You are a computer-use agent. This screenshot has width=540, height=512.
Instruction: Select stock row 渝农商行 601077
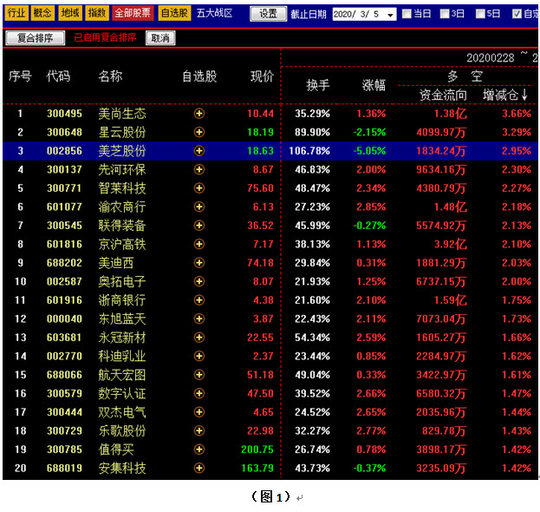270,207
